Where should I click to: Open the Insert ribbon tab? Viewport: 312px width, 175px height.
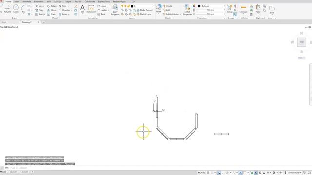tap(17, 2)
